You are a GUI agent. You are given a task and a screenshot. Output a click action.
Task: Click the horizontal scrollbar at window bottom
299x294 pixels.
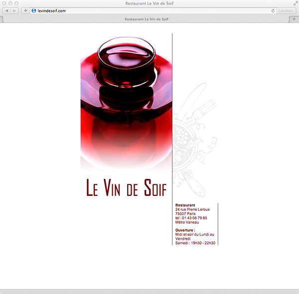click(x=149, y=291)
